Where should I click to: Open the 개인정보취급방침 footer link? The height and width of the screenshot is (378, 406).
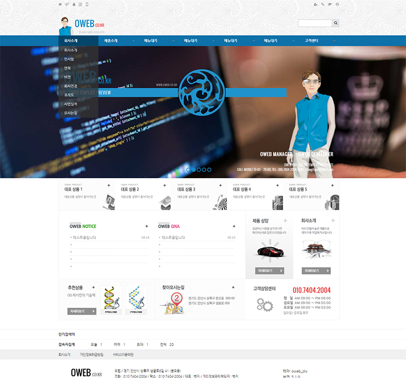pos(91,354)
